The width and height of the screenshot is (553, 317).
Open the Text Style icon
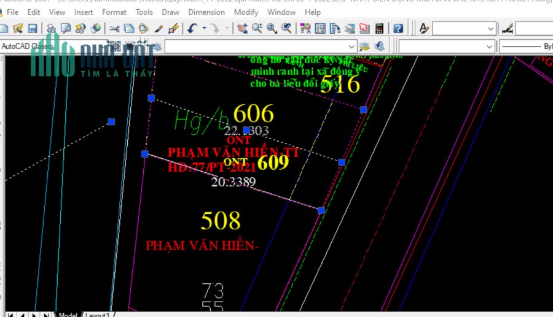(423, 28)
